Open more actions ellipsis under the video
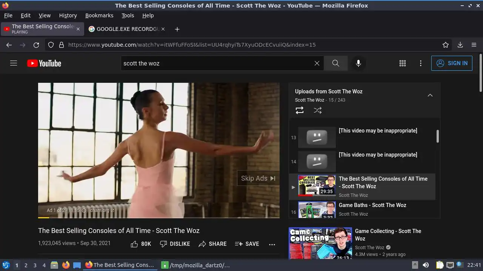 (x=272, y=244)
